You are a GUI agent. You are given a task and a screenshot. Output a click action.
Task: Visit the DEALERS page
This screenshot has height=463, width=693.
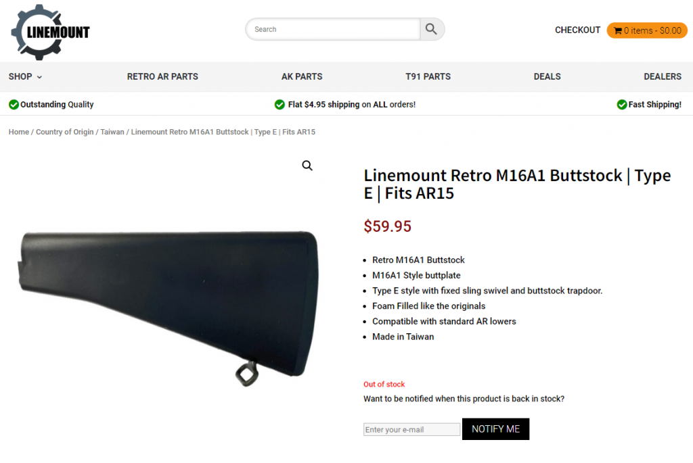click(663, 76)
